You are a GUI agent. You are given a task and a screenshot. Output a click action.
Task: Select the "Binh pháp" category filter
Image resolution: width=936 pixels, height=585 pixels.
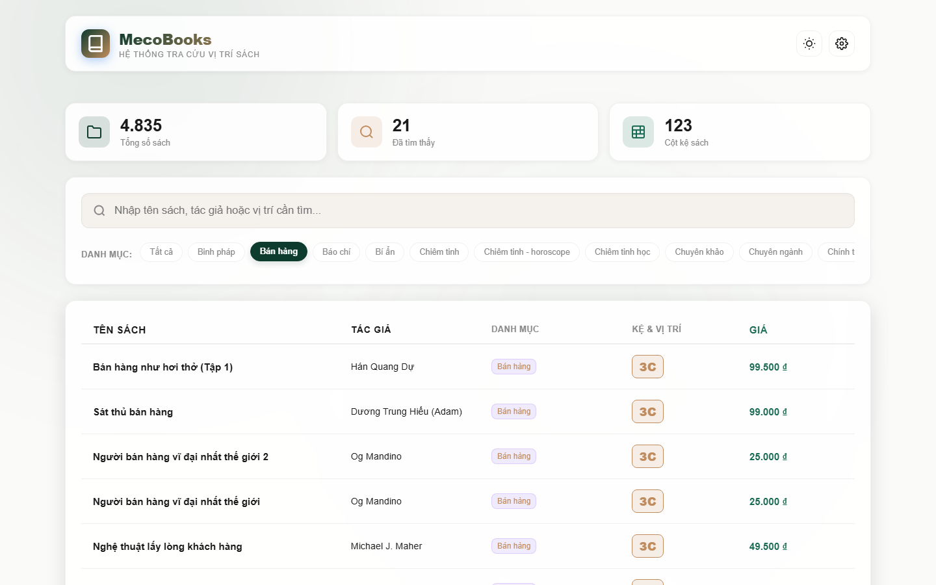pos(216,252)
